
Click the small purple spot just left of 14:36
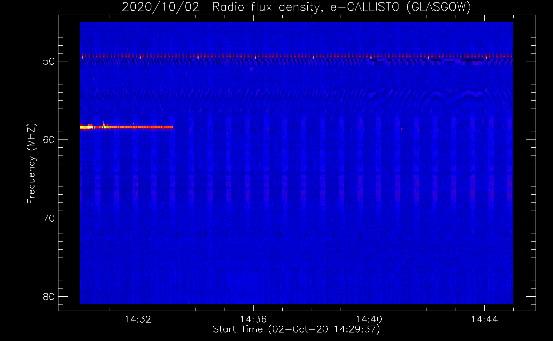[252, 69]
